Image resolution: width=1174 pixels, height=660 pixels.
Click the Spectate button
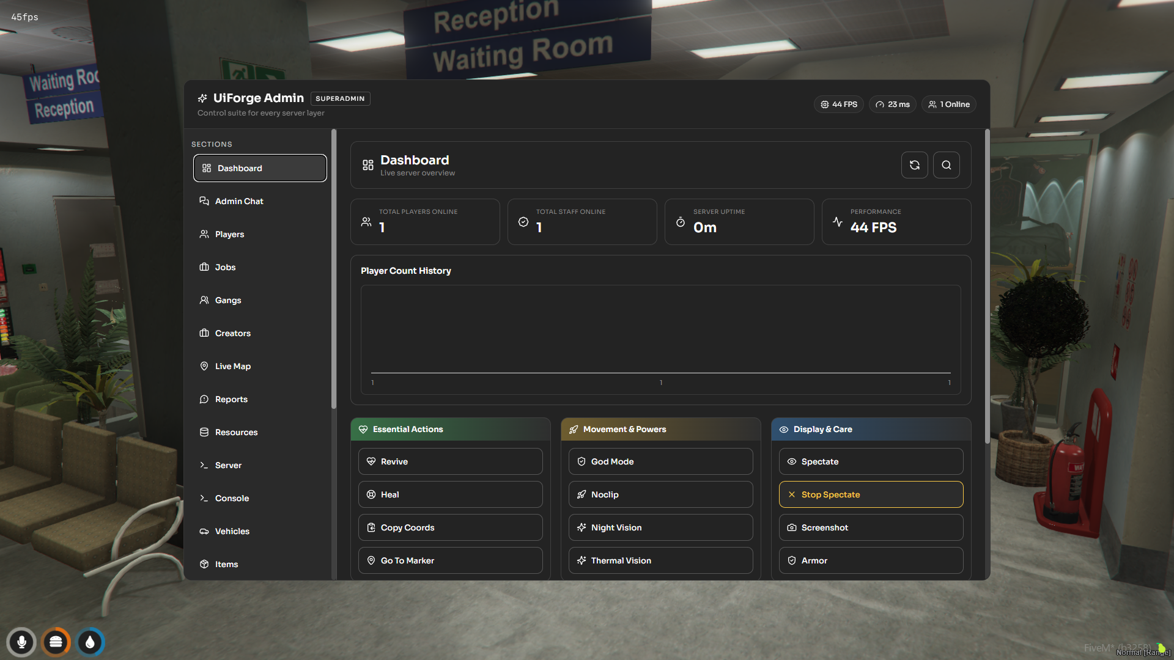click(x=871, y=461)
